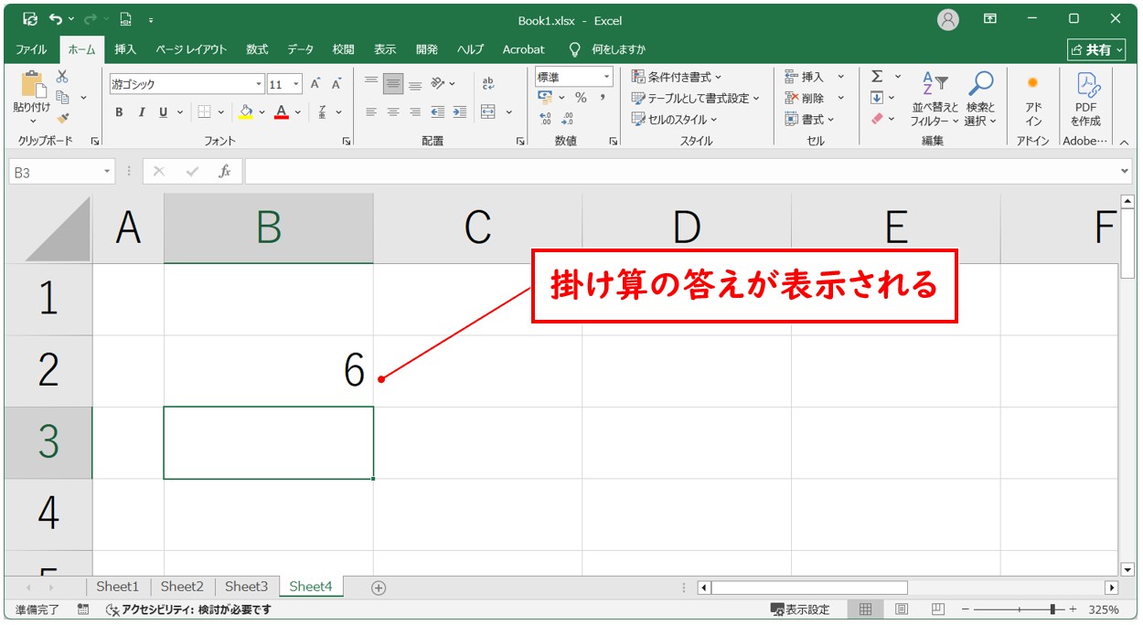Image resolution: width=1143 pixels, height=625 pixels.
Task: Toggle Italic formatting
Action: [142, 112]
